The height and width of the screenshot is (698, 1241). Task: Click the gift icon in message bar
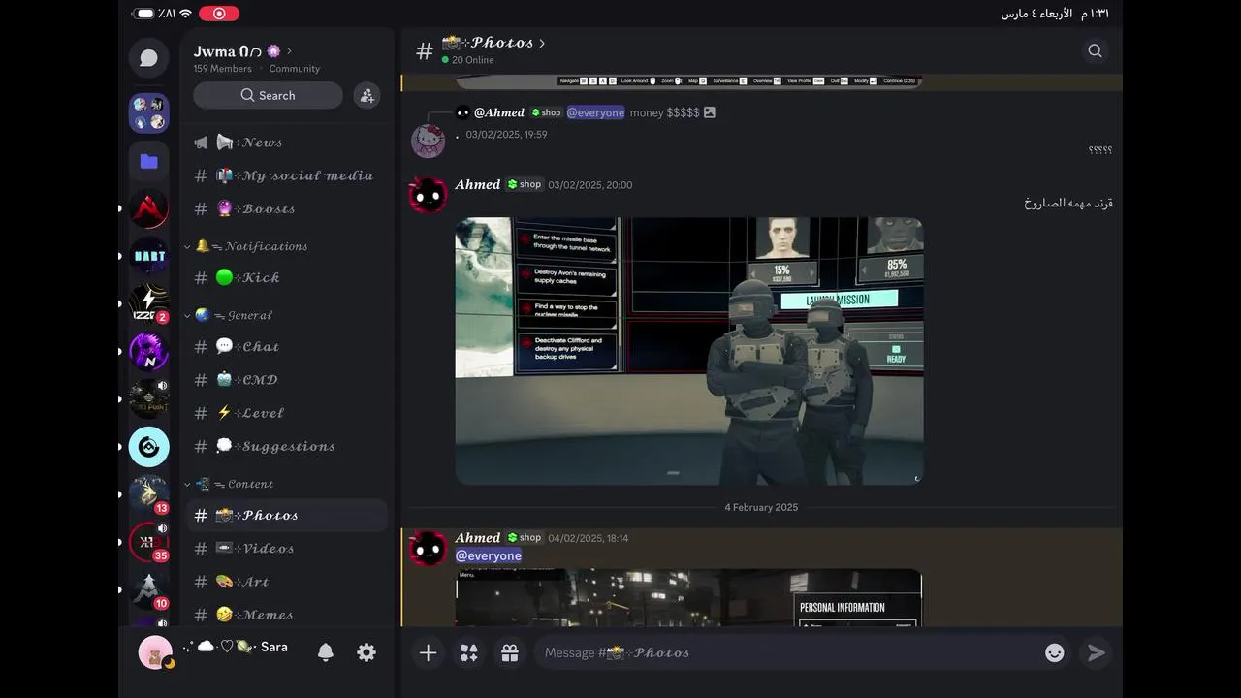tap(510, 652)
